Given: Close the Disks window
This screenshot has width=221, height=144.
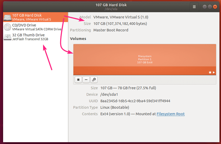Looking at the screenshot, I should pos(215,7).
